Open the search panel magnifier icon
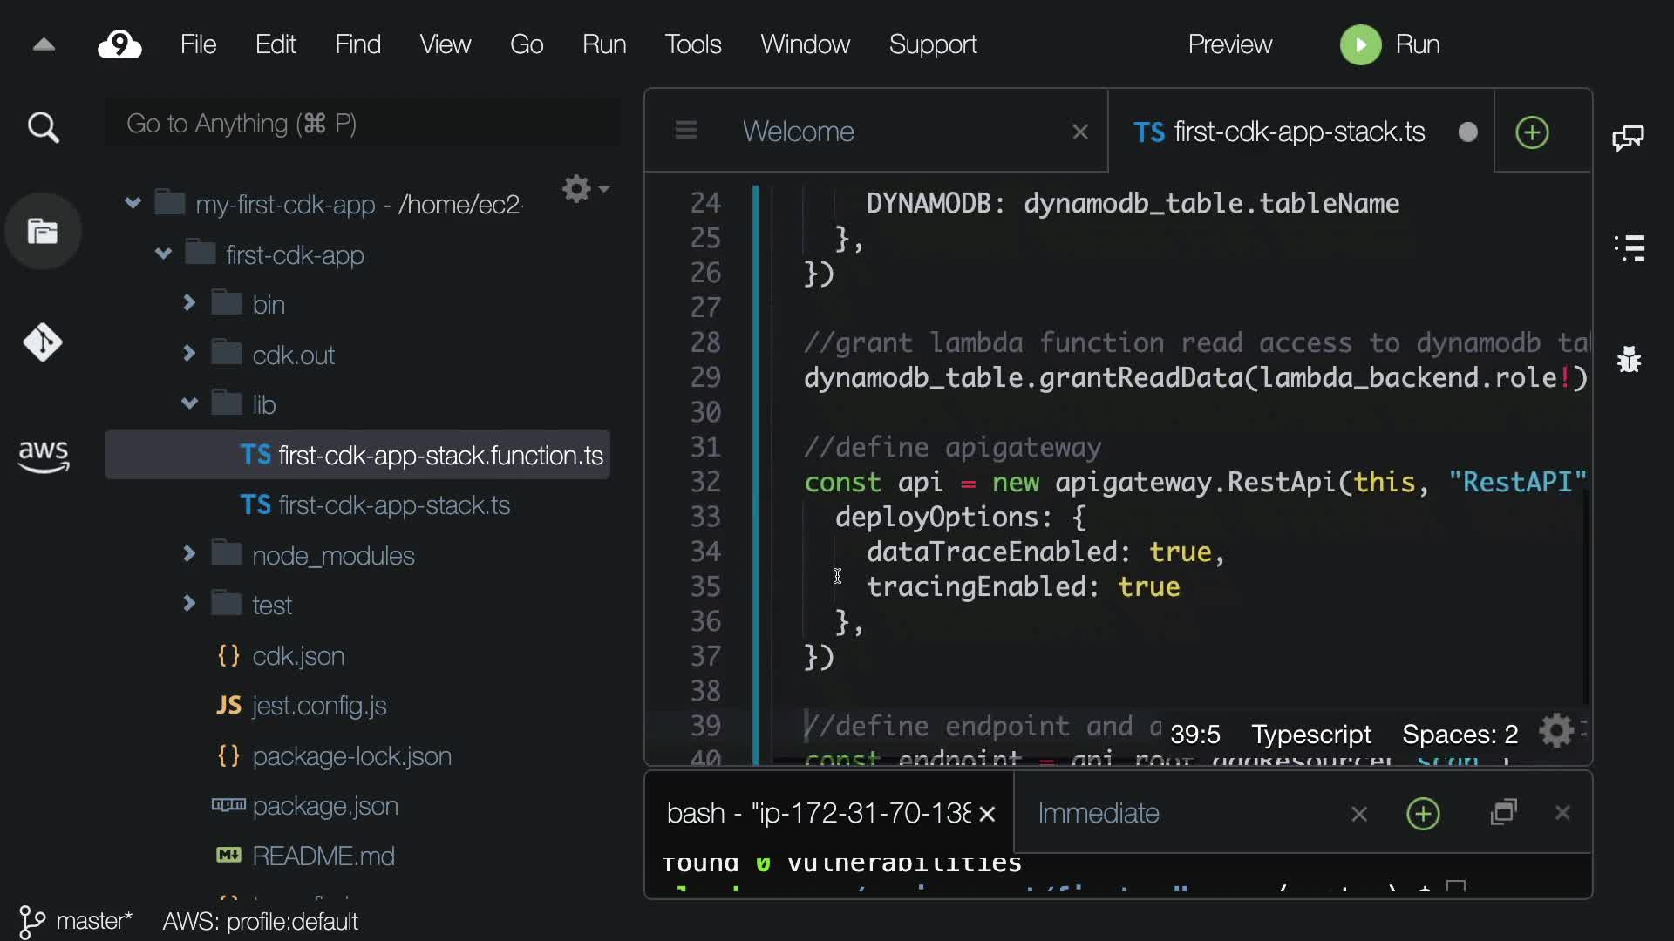Image resolution: width=1674 pixels, height=941 pixels. pyautogui.click(x=43, y=128)
